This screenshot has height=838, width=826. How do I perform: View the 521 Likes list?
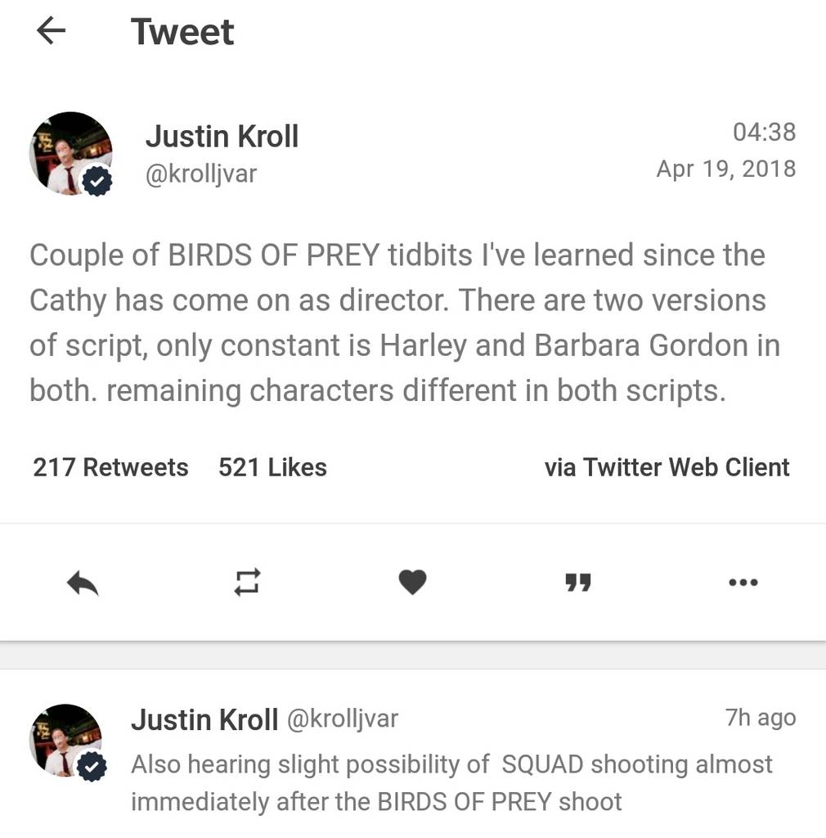tap(272, 467)
